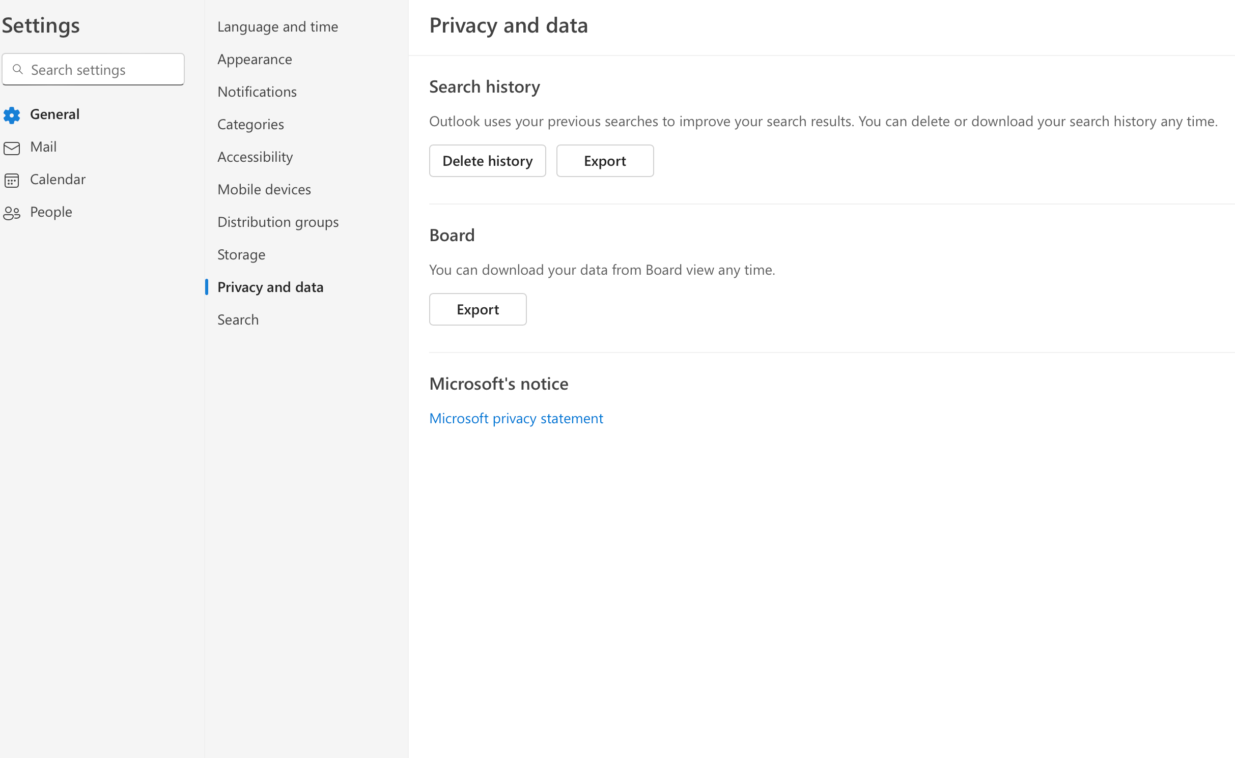Select the General settings gear icon
The width and height of the screenshot is (1235, 758).
coord(12,114)
